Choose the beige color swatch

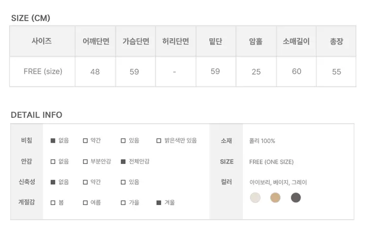(275, 198)
